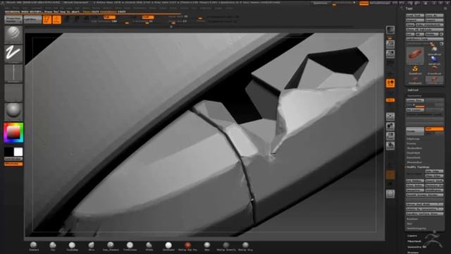The width and height of the screenshot is (451, 254).
Task: Expand the DynaMesh subsection
Action: click(414, 157)
